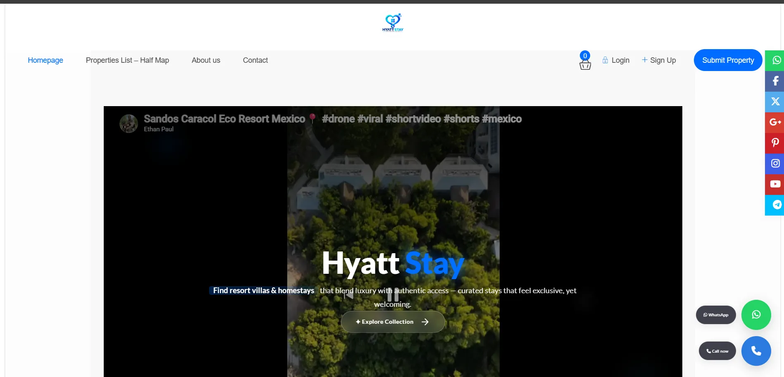This screenshot has width=784, height=377.
Task: Click the Login link
Action: (616, 60)
